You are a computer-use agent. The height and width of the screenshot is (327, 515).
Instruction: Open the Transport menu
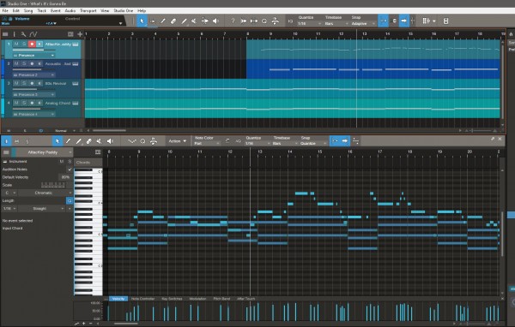click(88, 10)
